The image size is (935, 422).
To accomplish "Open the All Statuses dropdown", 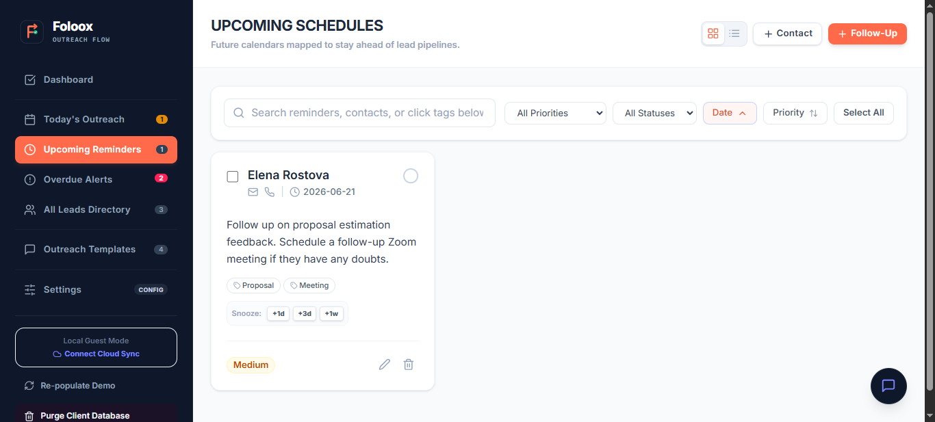I will (654, 113).
